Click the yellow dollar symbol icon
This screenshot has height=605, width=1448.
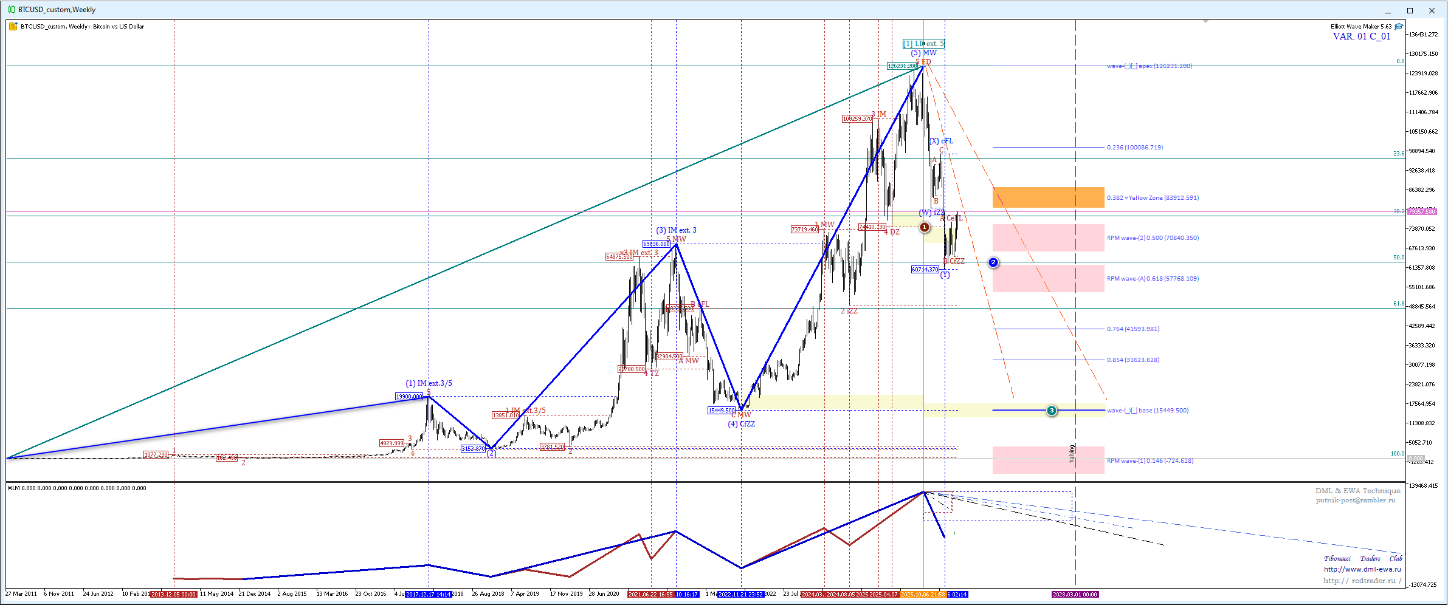point(13,26)
